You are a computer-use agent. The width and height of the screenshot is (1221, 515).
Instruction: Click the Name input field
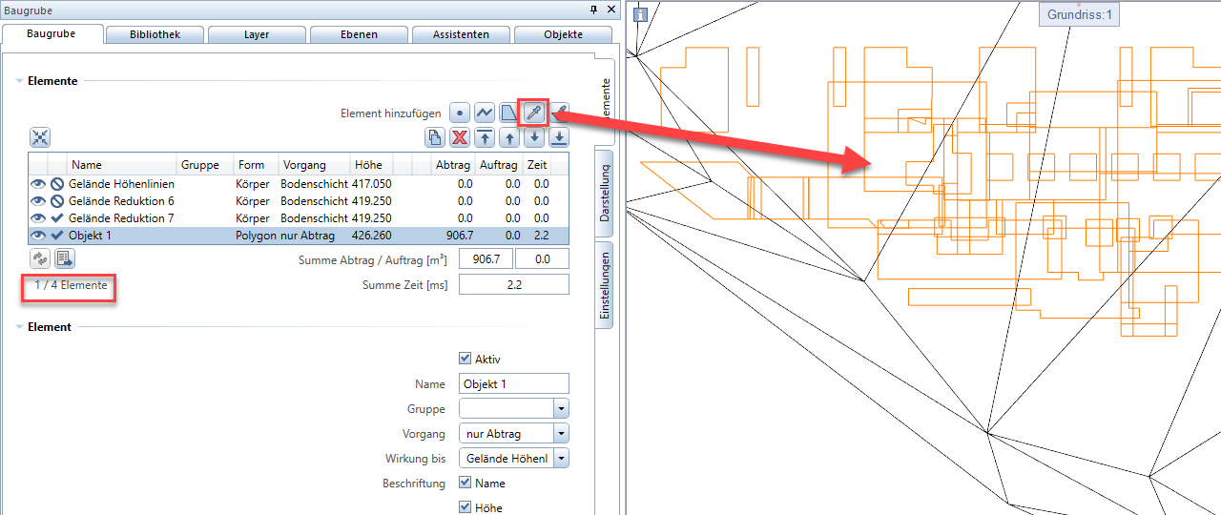513,384
